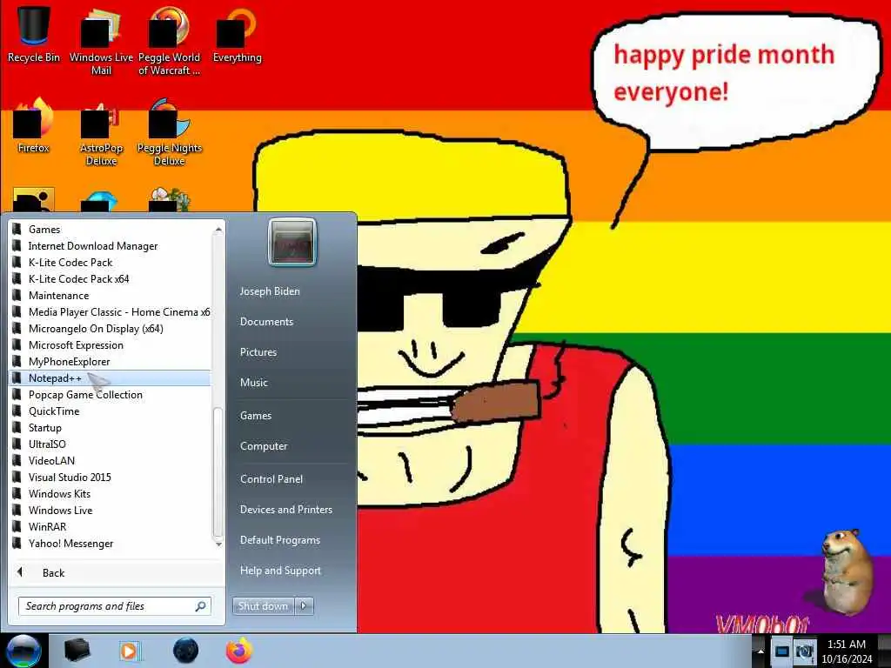Open Pictures from the Start menu

tap(258, 352)
